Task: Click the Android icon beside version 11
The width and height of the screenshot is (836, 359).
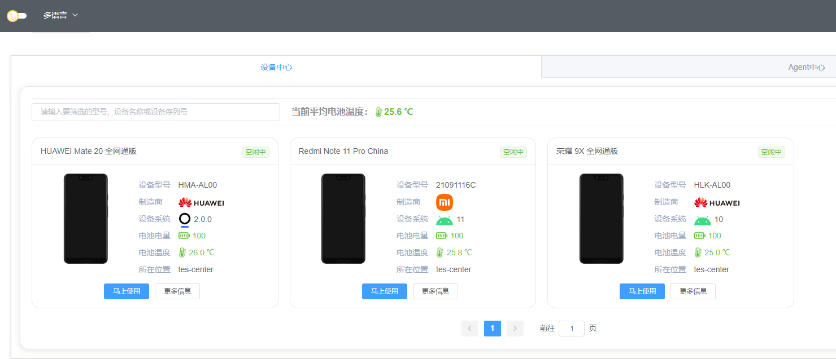Action: tap(445, 220)
